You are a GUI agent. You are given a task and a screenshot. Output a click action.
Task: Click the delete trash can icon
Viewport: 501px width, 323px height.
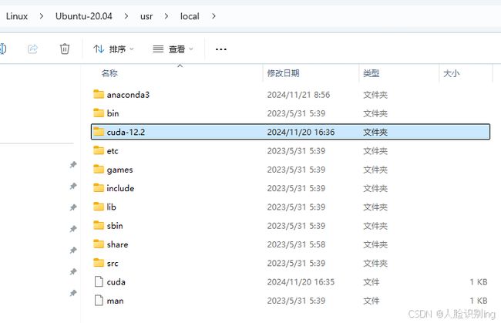[65, 49]
